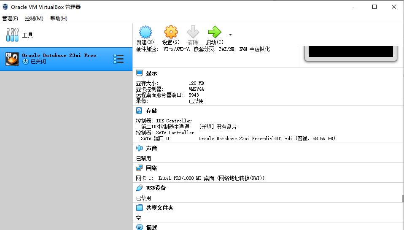Minimize the VirtualBox manager window
The height and width of the screenshot is (230, 404).
pyautogui.click(x=356, y=7)
